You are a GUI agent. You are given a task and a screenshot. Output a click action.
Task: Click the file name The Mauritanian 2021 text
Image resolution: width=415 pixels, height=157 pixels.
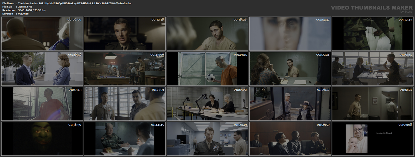(x=75, y=3)
